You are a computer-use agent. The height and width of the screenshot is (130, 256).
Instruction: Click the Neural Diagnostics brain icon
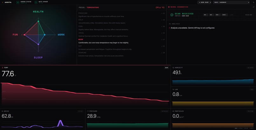pyautogui.click(x=169, y=7)
